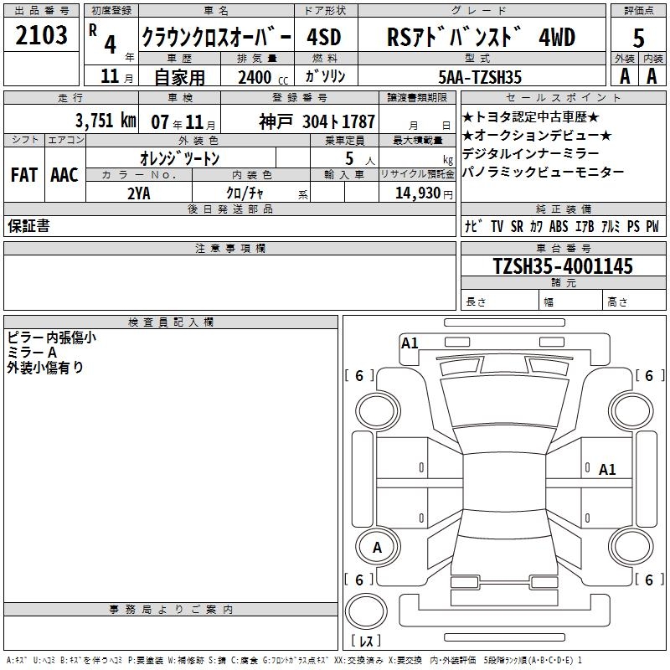Click セールスポイント section header
The image size is (670, 670).
[563, 97]
